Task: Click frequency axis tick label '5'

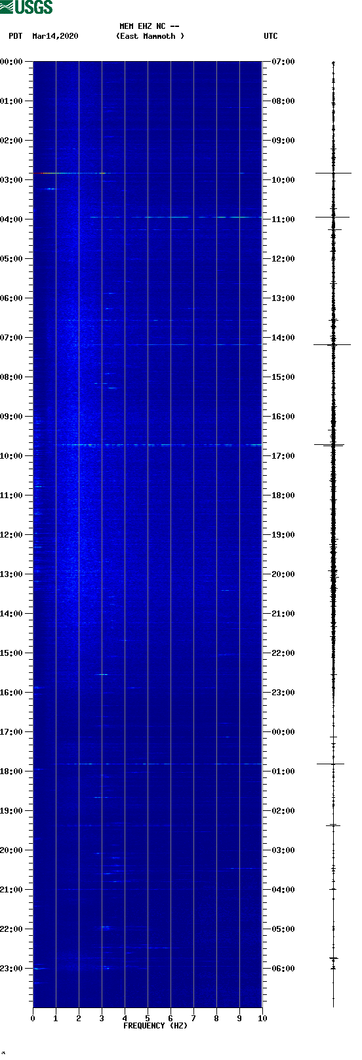Action: point(148,1019)
